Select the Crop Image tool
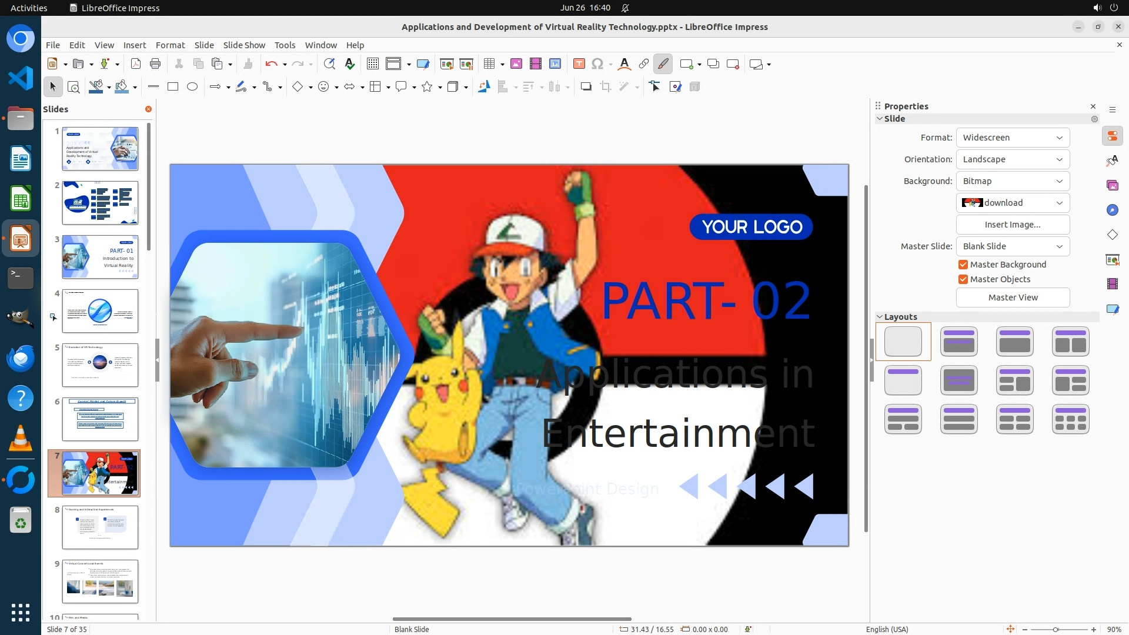This screenshot has width=1129, height=635. [x=605, y=87]
